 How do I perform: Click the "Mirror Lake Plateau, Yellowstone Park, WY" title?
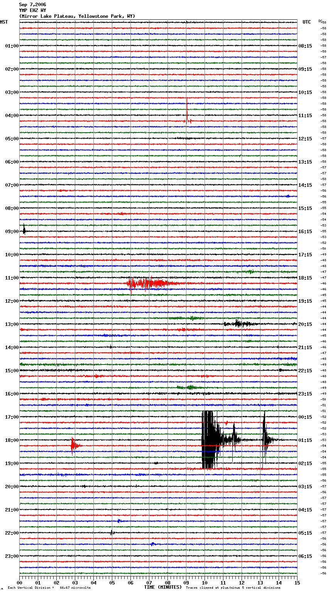(77, 16)
